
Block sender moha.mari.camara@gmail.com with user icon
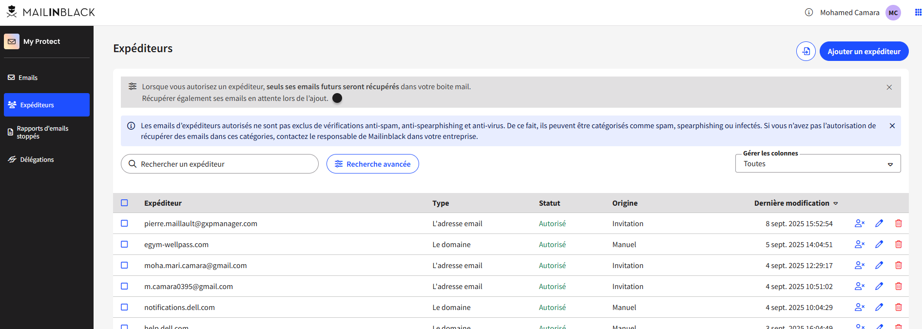860,265
